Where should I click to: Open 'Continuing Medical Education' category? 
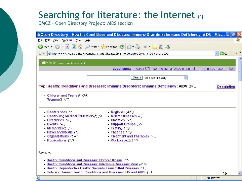pos(70,116)
